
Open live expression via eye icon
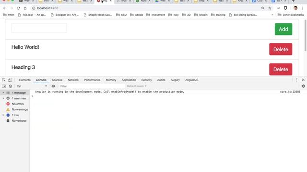(53, 86)
